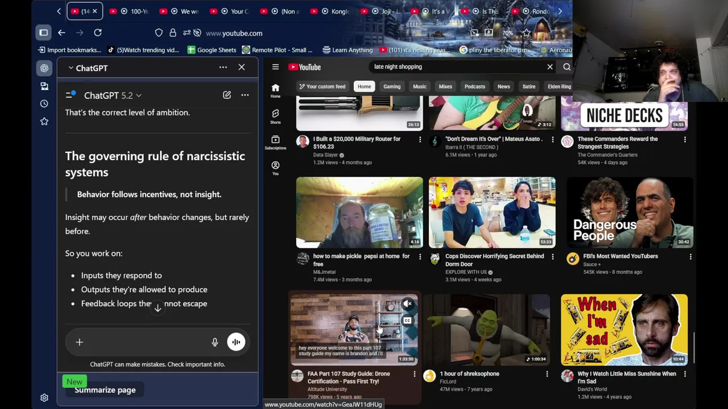Click the YouTube search box text
This screenshot has width=728, height=409.
398,67
